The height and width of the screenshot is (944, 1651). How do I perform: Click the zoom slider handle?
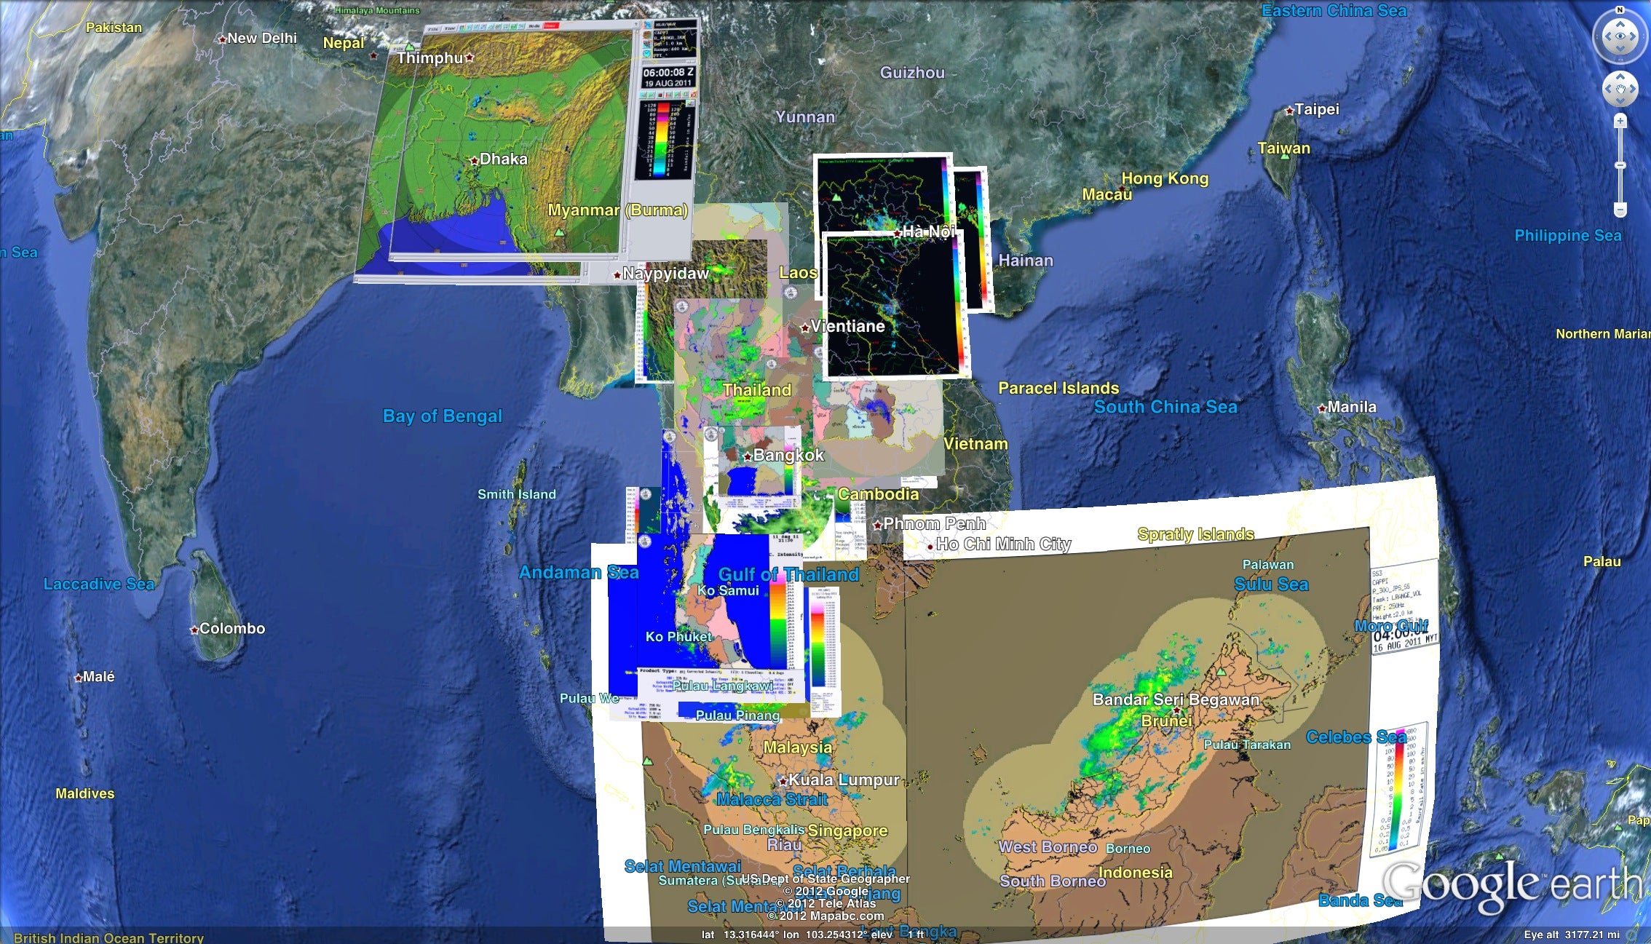pyautogui.click(x=1620, y=166)
